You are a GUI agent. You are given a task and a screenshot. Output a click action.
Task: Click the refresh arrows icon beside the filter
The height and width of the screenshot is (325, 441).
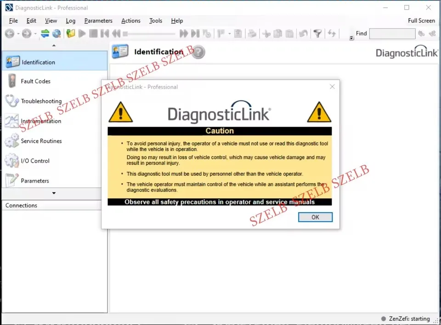point(332,34)
